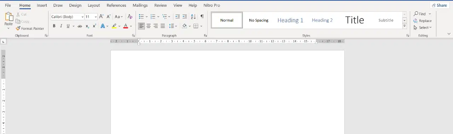Image resolution: width=453 pixels, height=134 pixels.
Task: Click the ruler tab stop selector
Action: [x=4, y=41]
